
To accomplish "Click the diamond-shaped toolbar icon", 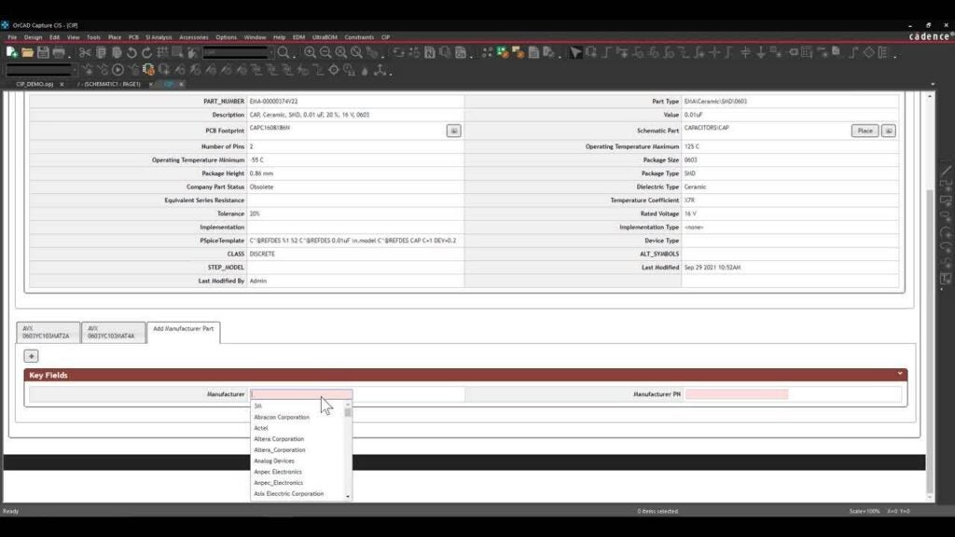I will pos(868,53).
